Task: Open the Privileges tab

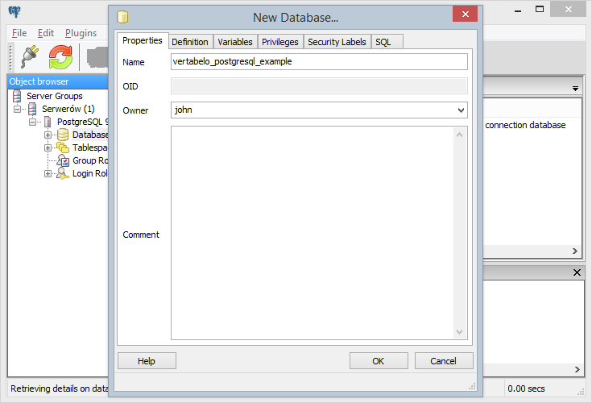Action: tap(279, 42)
